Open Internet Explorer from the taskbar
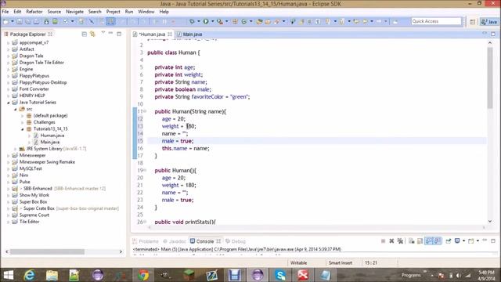The width and height of the screenshot is (501, 282). click(30, 275)
